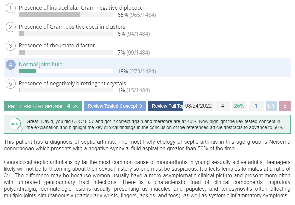The height and width of the screenshot is (205, 295).
Task: Open Review Full Topic button
Action: (165, 106)
